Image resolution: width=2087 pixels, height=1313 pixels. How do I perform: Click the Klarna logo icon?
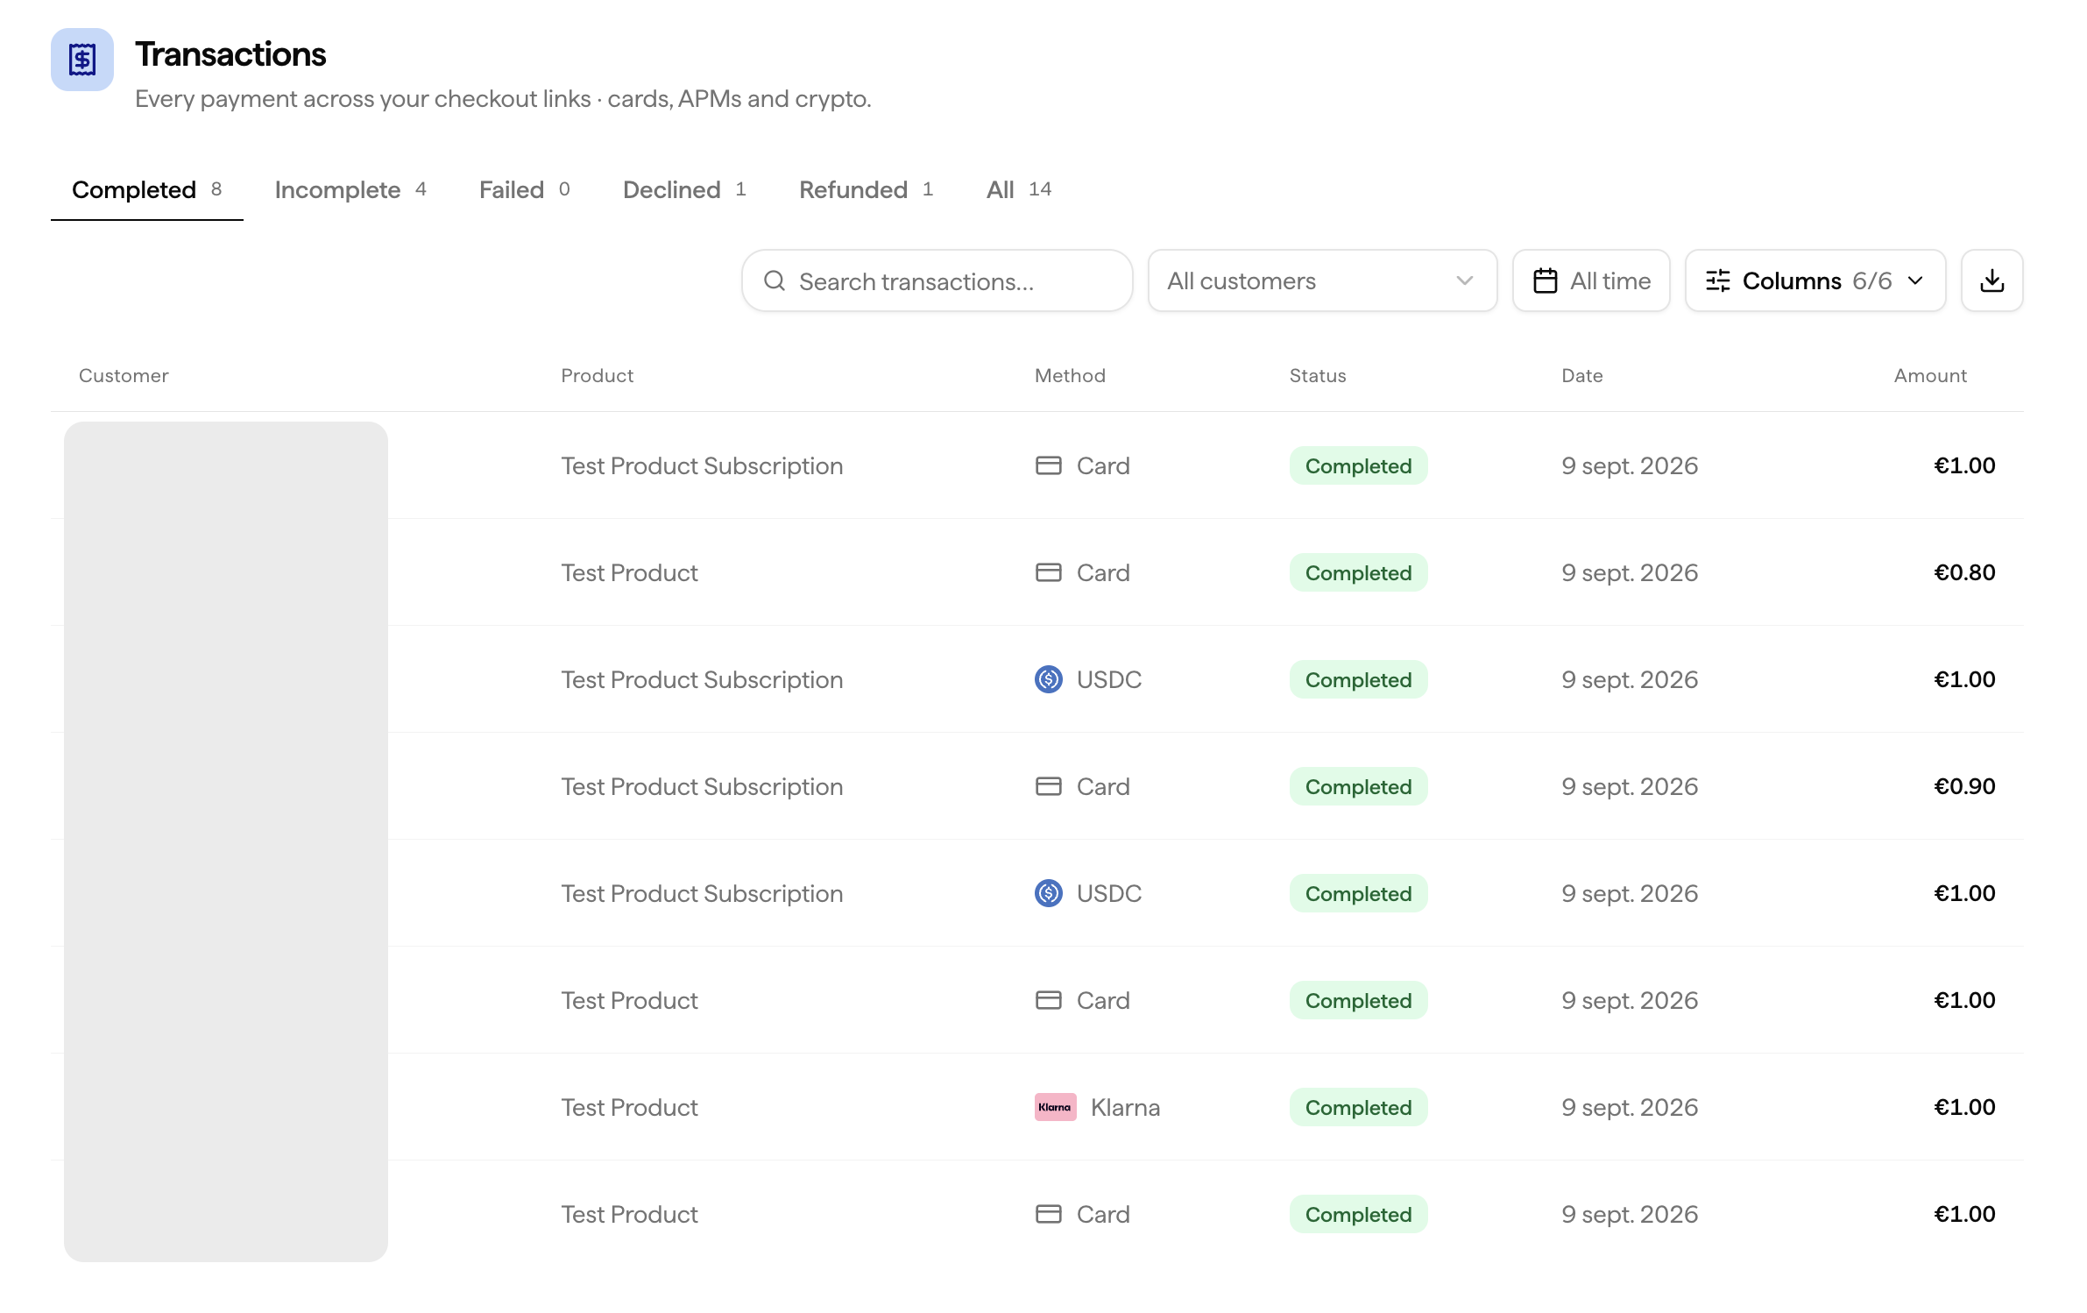click(x=1055, y=1107)
